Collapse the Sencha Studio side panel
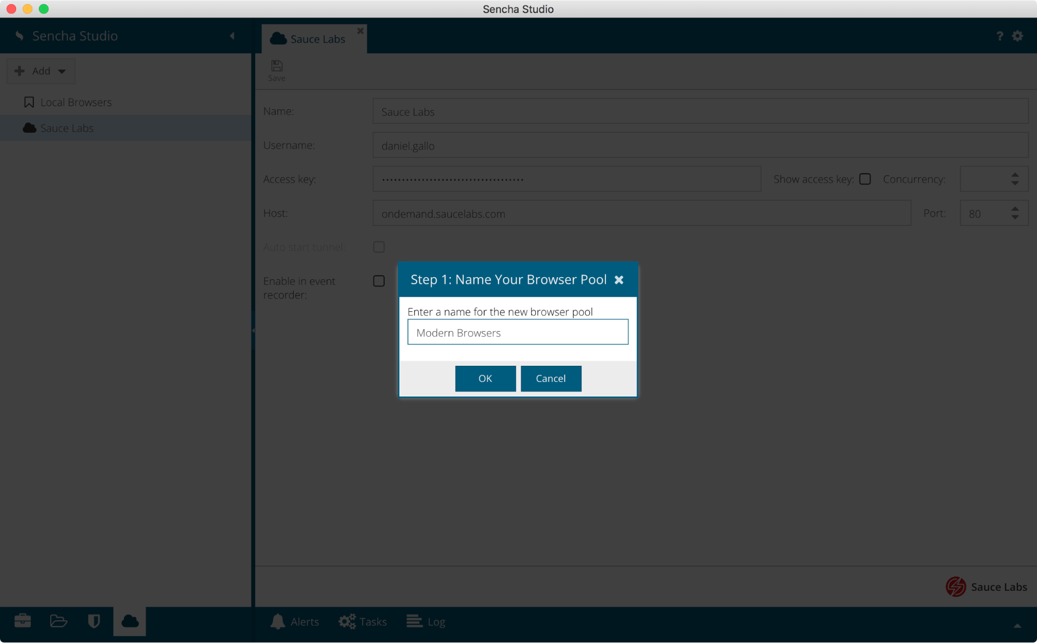 click(x=232, y=36)
